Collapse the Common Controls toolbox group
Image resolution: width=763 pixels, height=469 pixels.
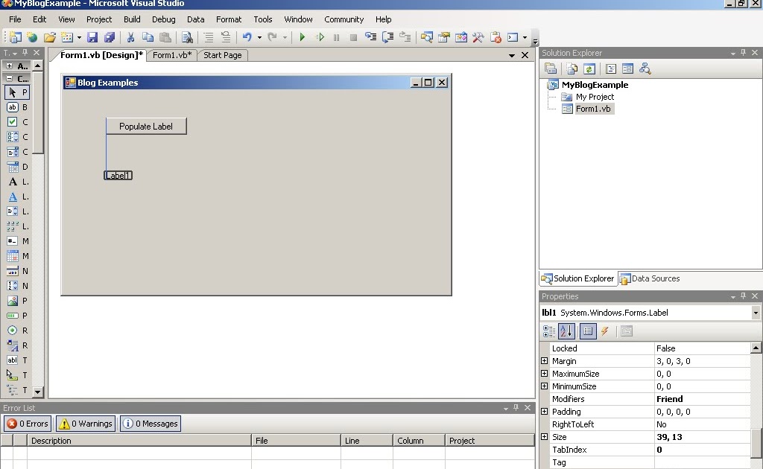pyautogui.click(x=9, y=78)
